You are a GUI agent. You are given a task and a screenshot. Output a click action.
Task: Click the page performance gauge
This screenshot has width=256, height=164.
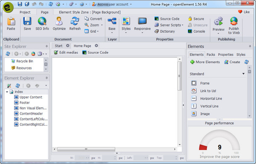point(220,140)
